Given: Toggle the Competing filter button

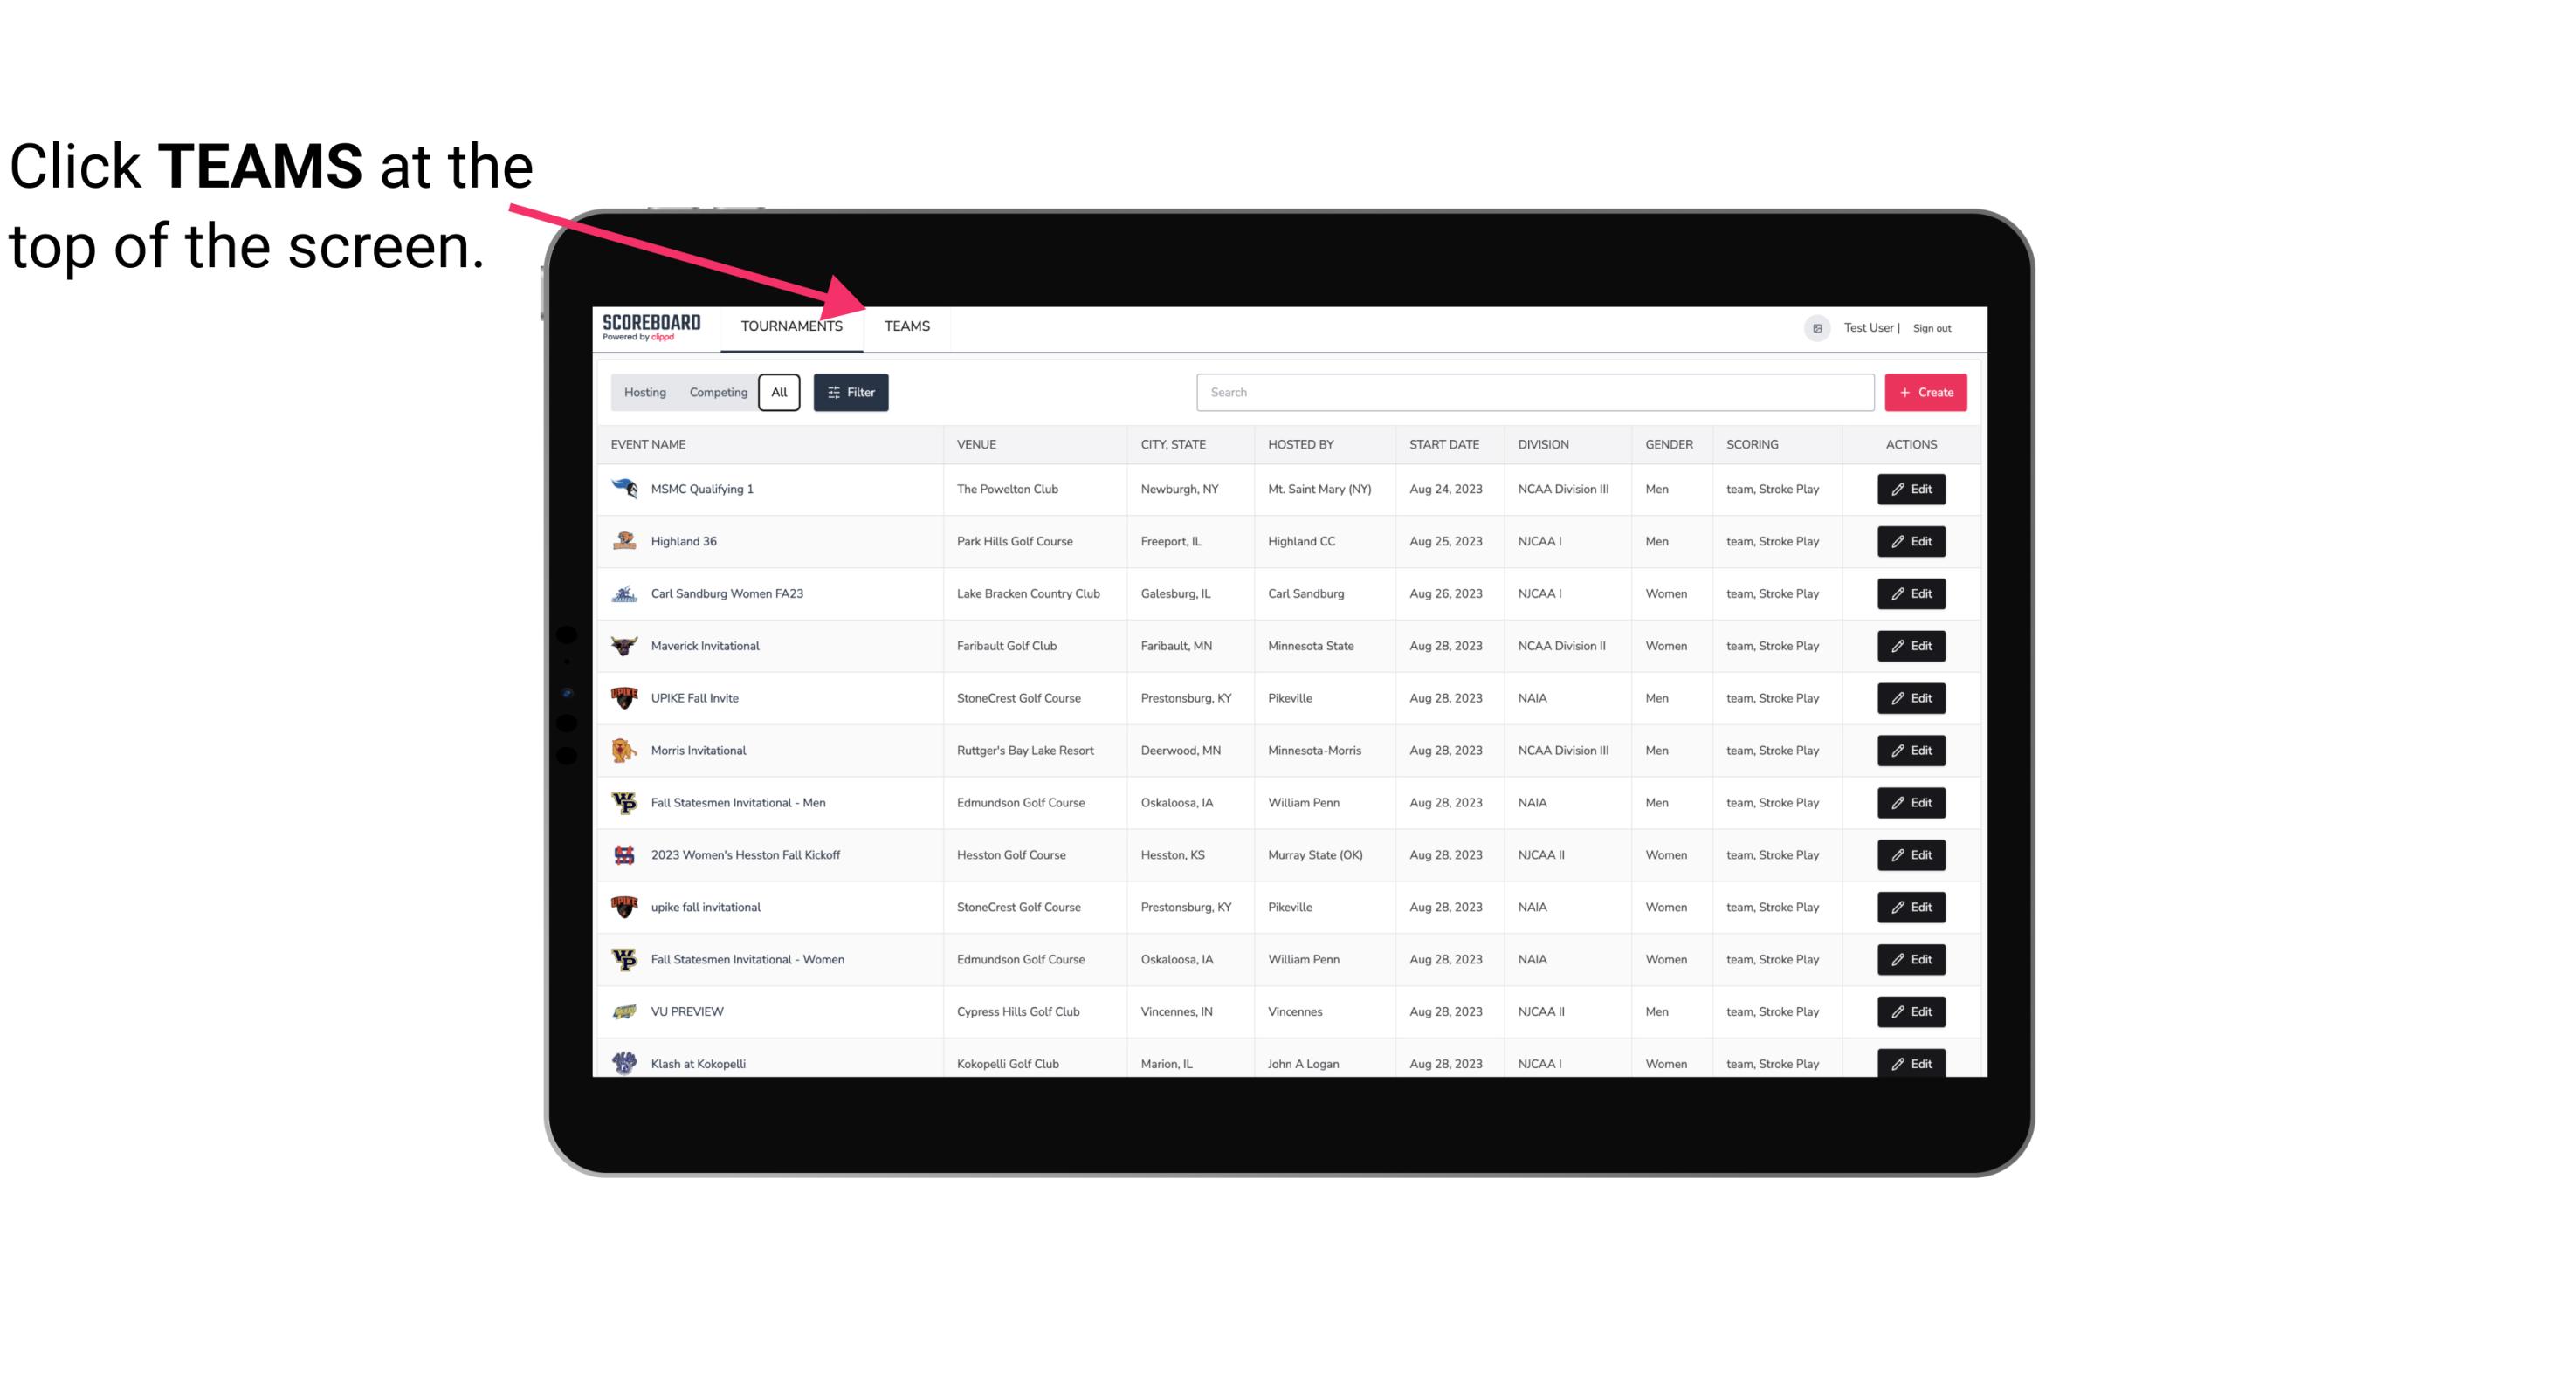Looking at the screenshot, I should pyautogui.click(x=715, y=393).
